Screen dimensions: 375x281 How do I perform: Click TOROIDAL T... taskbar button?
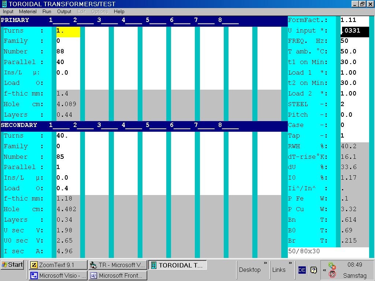coord(177,265)
